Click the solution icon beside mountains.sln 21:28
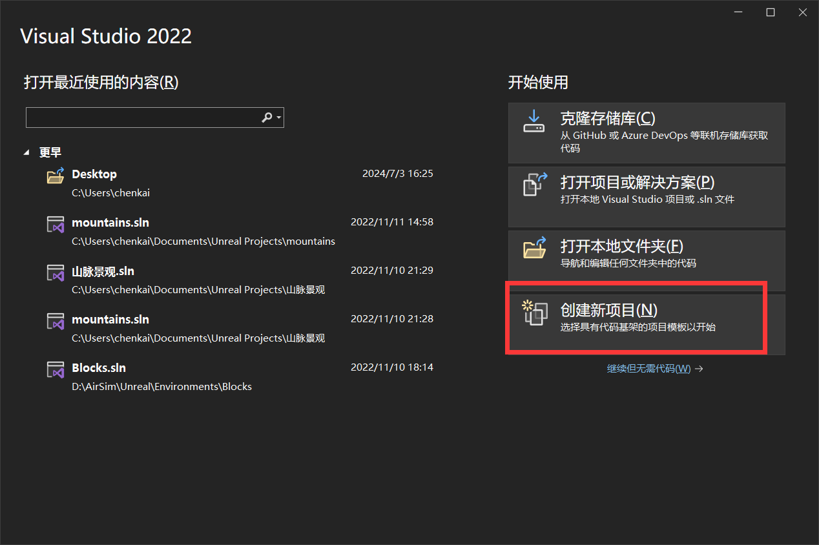The image size is (819, 545). point(56,321)
